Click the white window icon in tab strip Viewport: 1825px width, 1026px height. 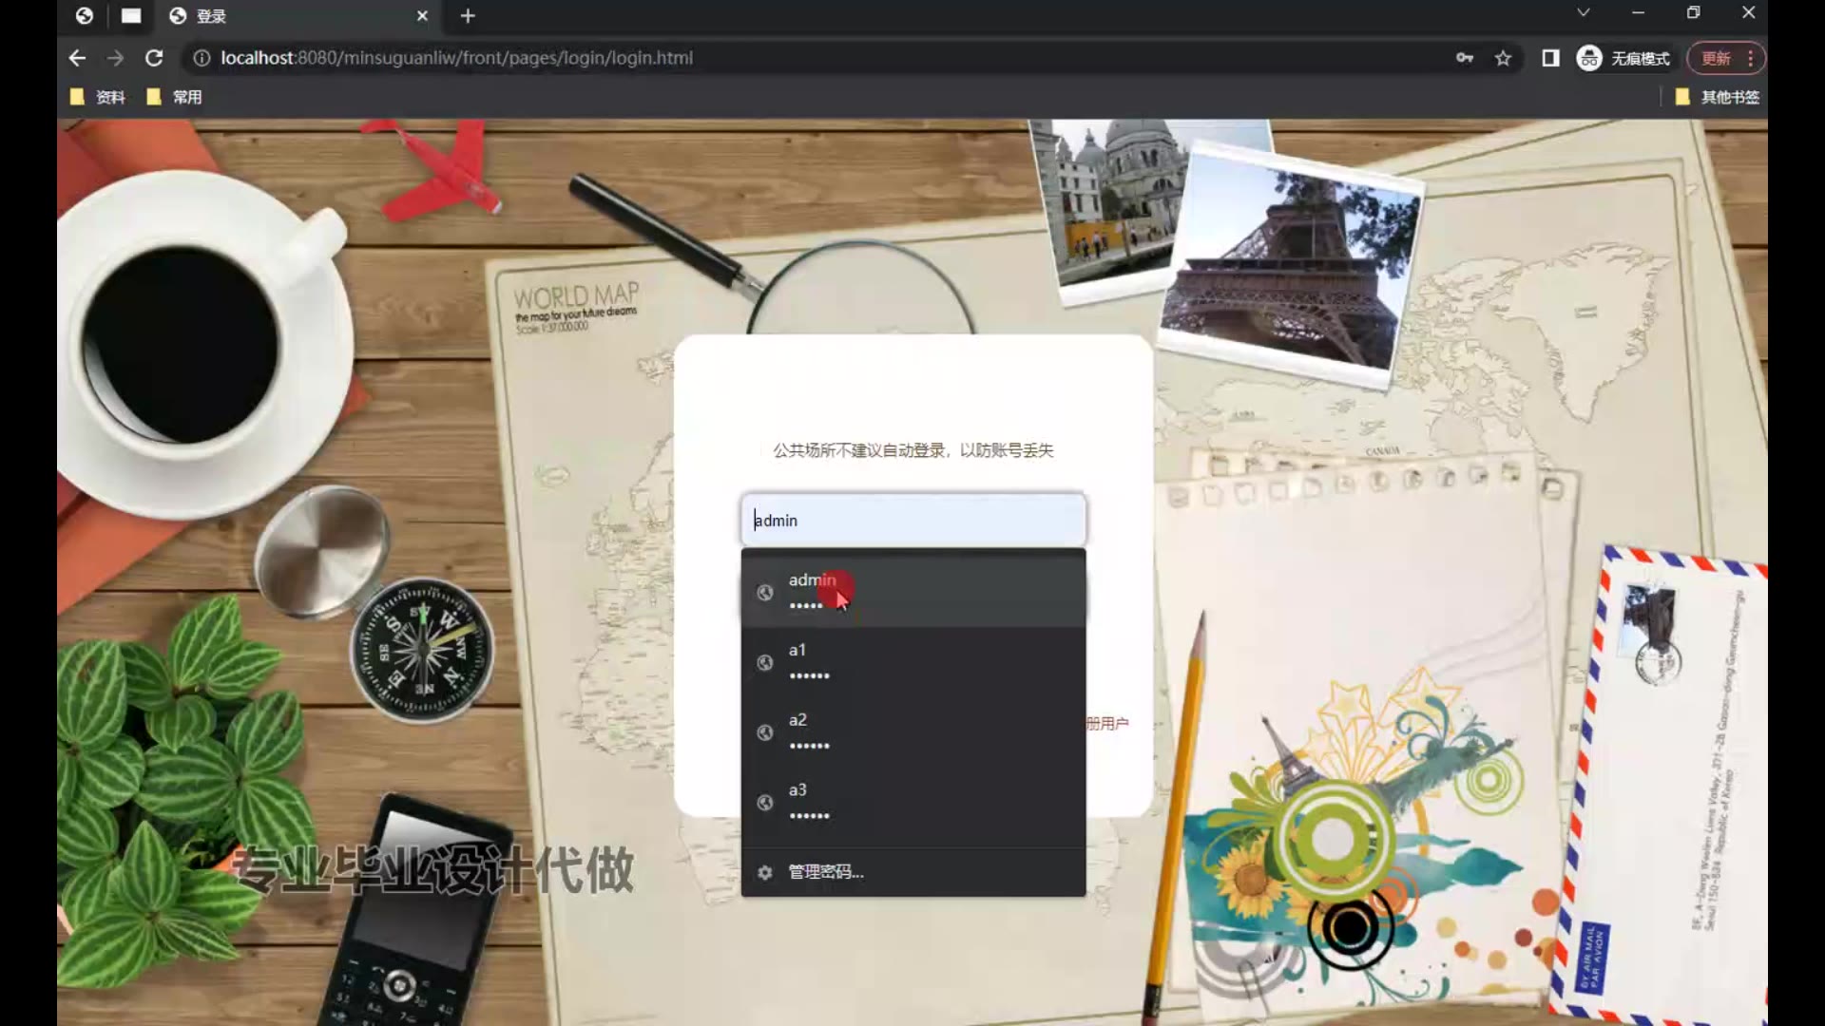(131, 15)
